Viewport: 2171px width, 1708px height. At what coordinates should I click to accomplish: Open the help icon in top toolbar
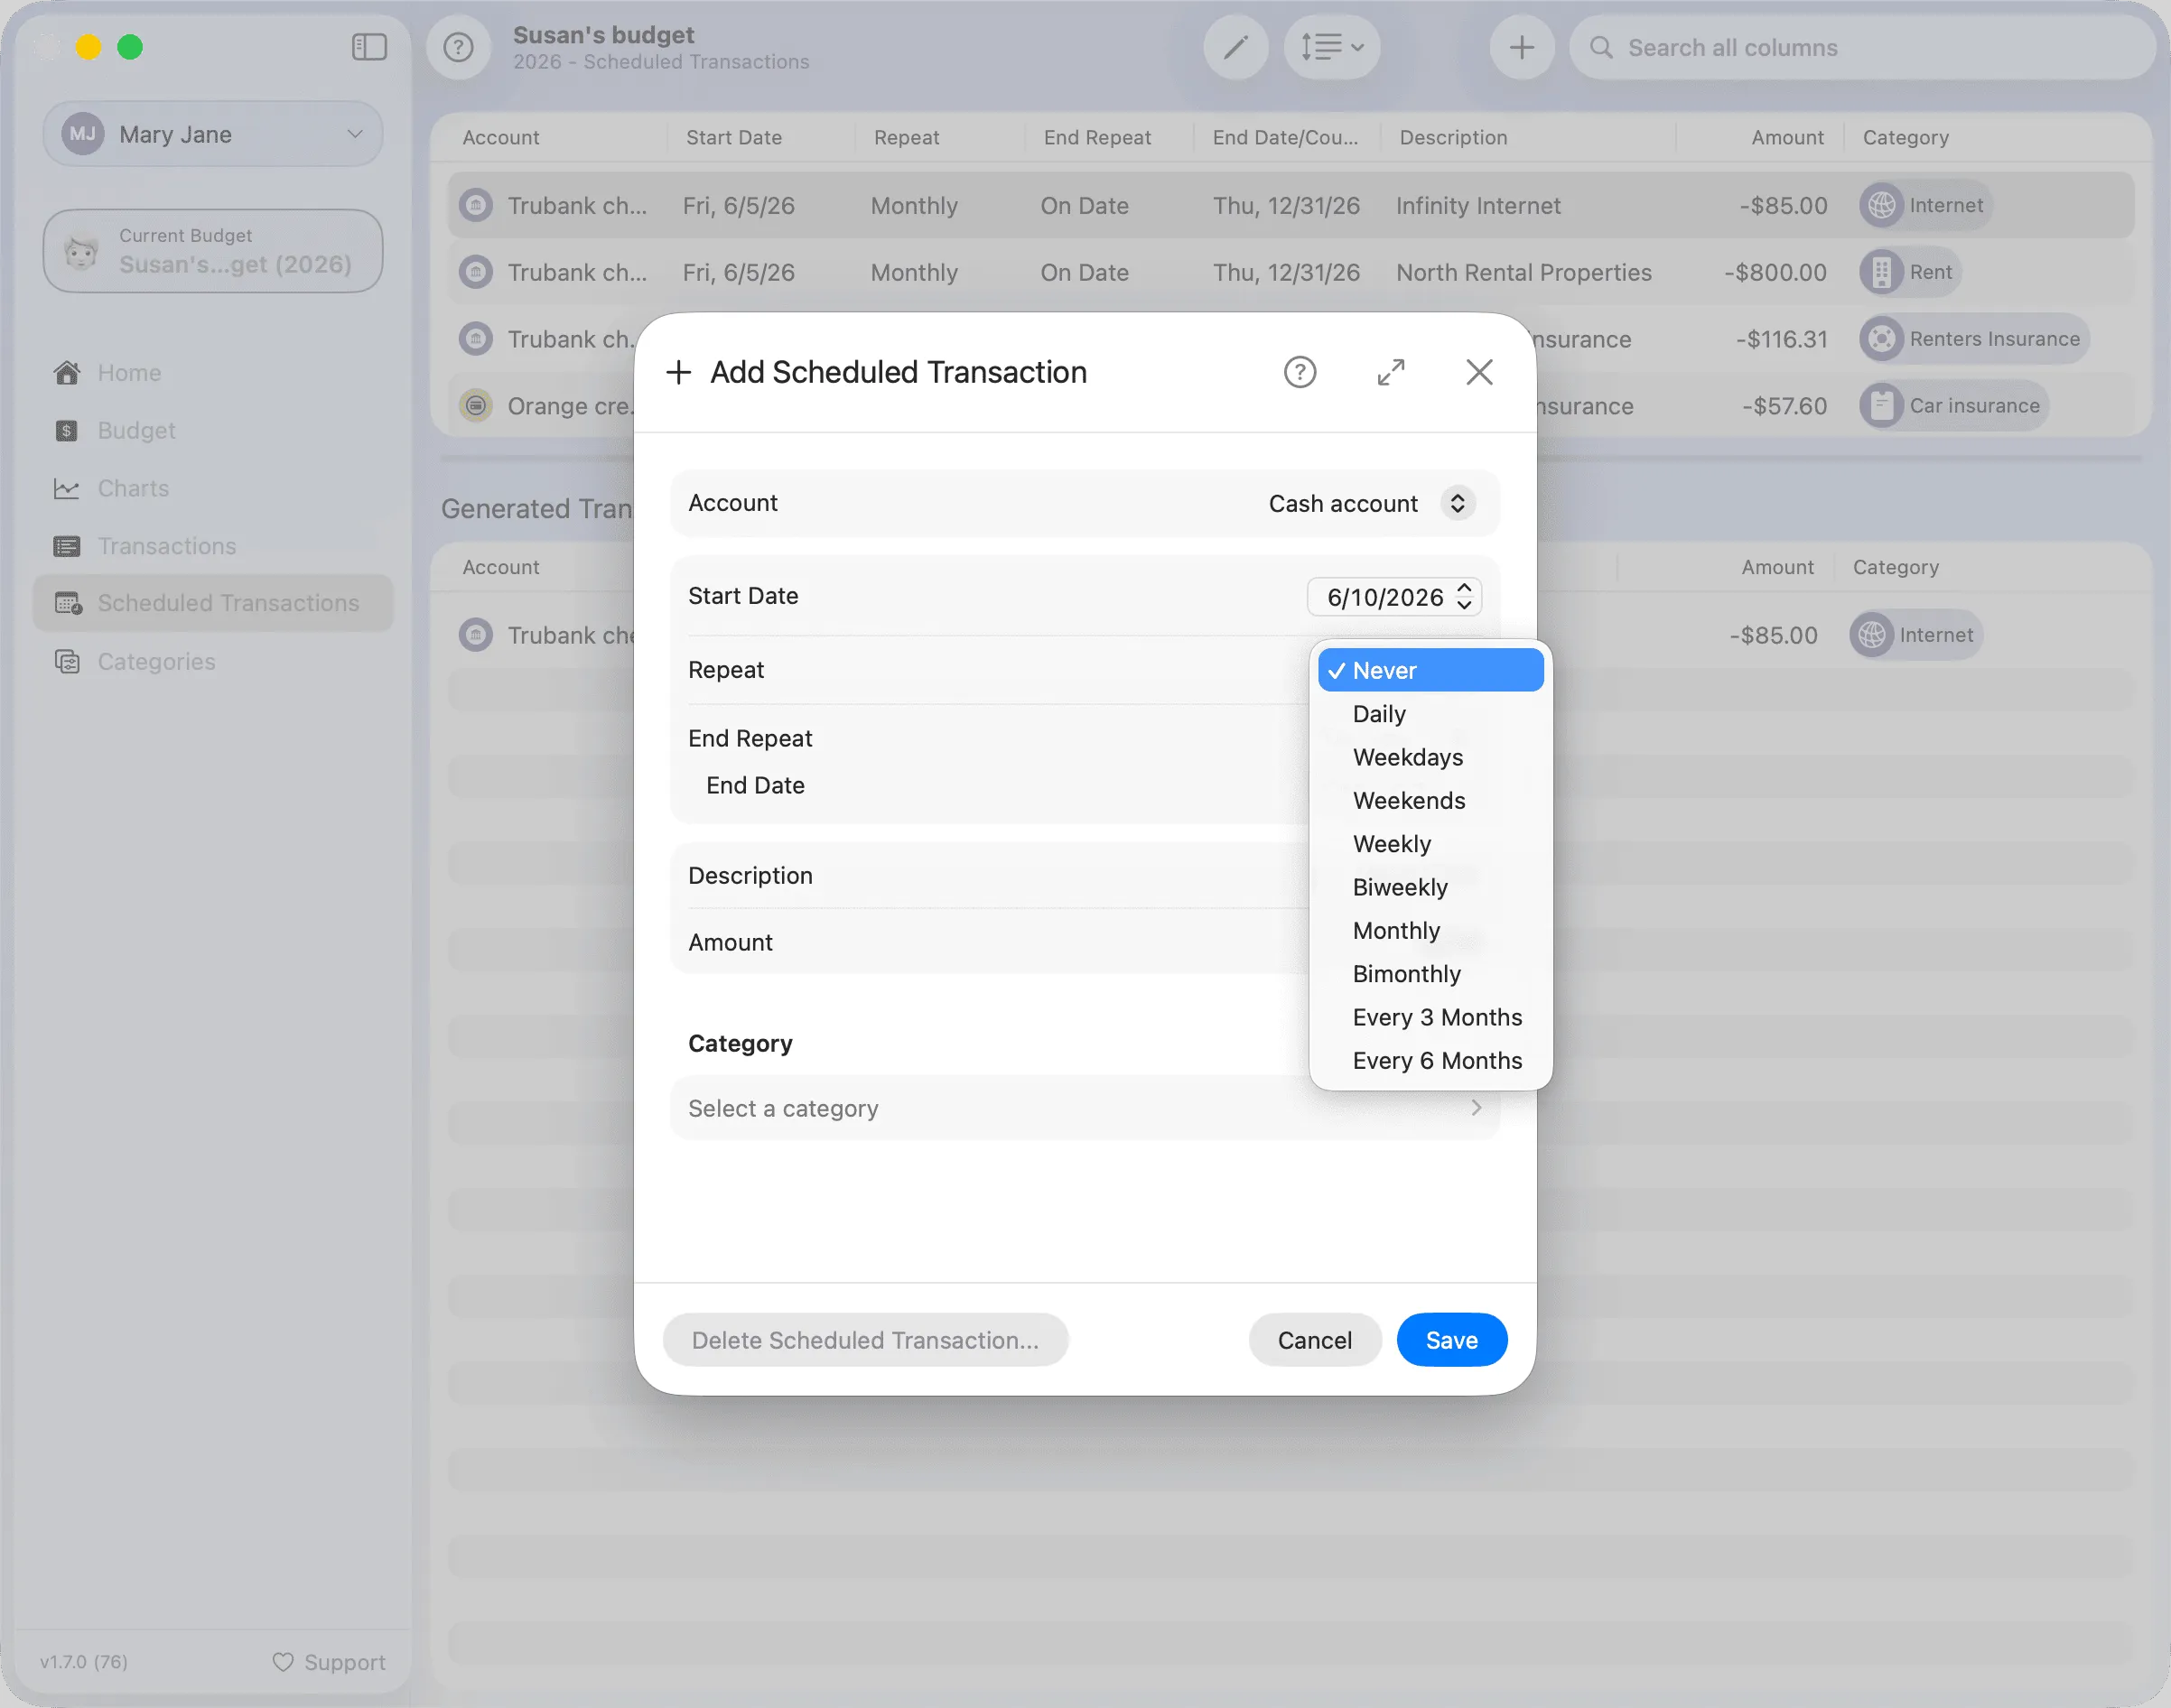458,47
